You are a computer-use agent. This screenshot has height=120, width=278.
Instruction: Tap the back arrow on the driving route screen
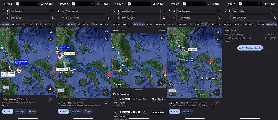[x=3, y=11]
